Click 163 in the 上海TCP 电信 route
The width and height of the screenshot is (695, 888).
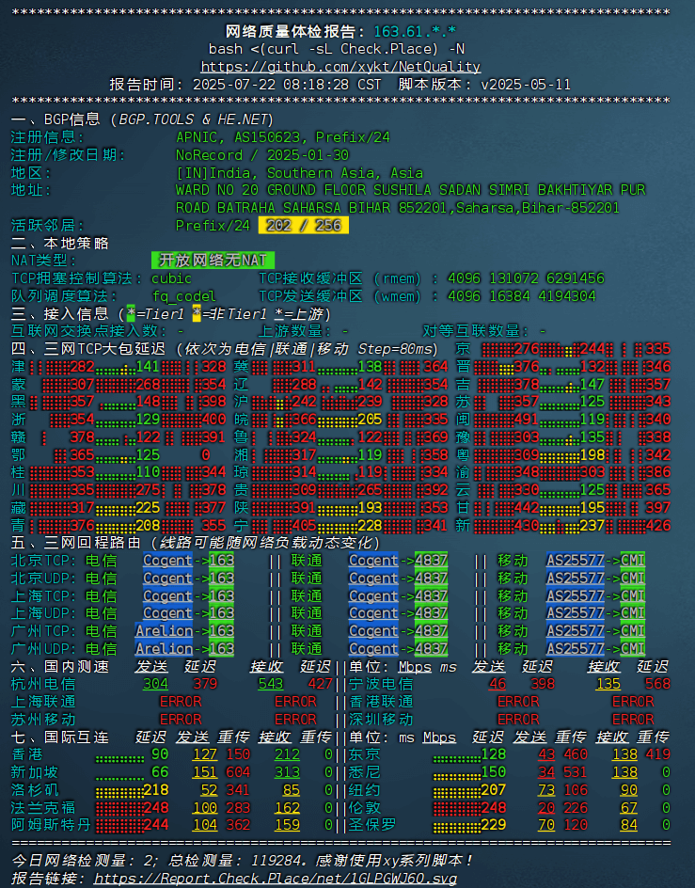pos(221,595)
